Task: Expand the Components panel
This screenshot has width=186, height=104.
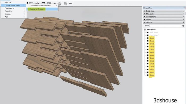Action: (145, 17)
